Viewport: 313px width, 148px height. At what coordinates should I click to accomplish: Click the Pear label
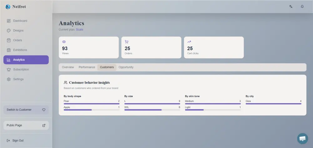[66, 101]
